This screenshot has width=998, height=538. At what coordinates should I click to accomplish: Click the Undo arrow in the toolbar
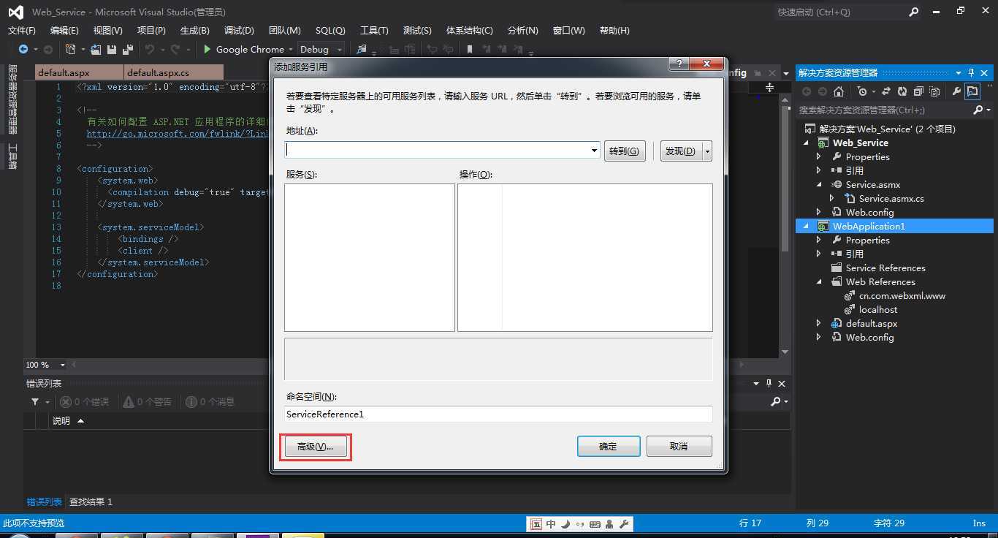150,49
